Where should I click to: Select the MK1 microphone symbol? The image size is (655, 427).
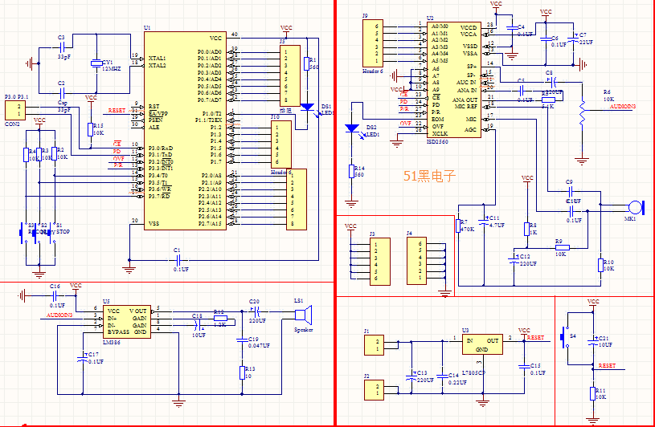(637, 207)
